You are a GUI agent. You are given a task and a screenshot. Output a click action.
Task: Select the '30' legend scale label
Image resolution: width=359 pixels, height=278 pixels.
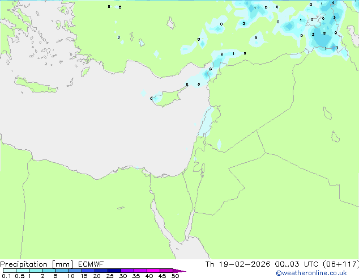[123, 276]
